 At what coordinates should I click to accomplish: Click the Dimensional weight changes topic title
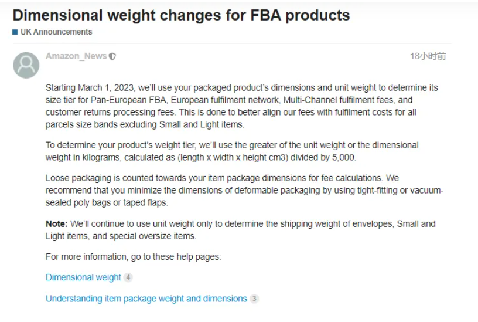[x=181, y=15]
